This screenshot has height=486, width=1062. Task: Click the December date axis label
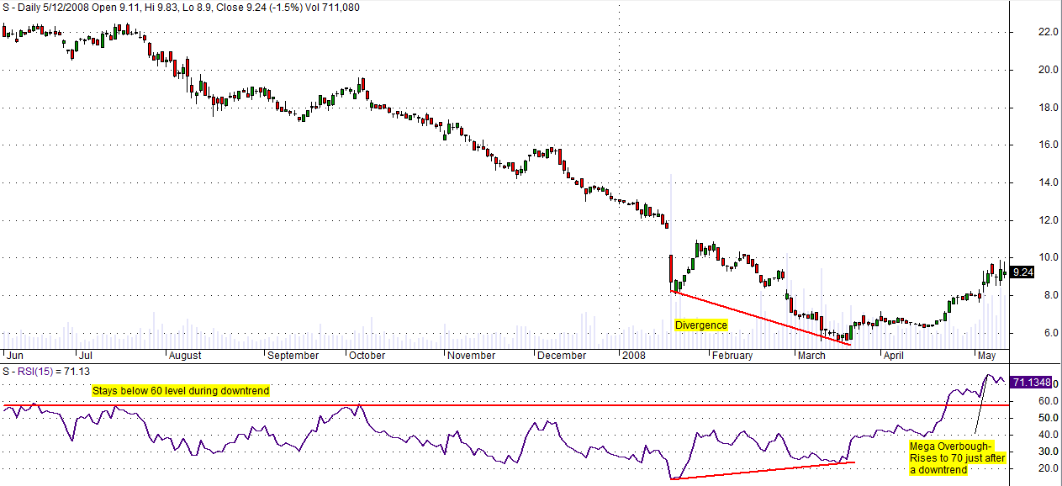(562, 355)
